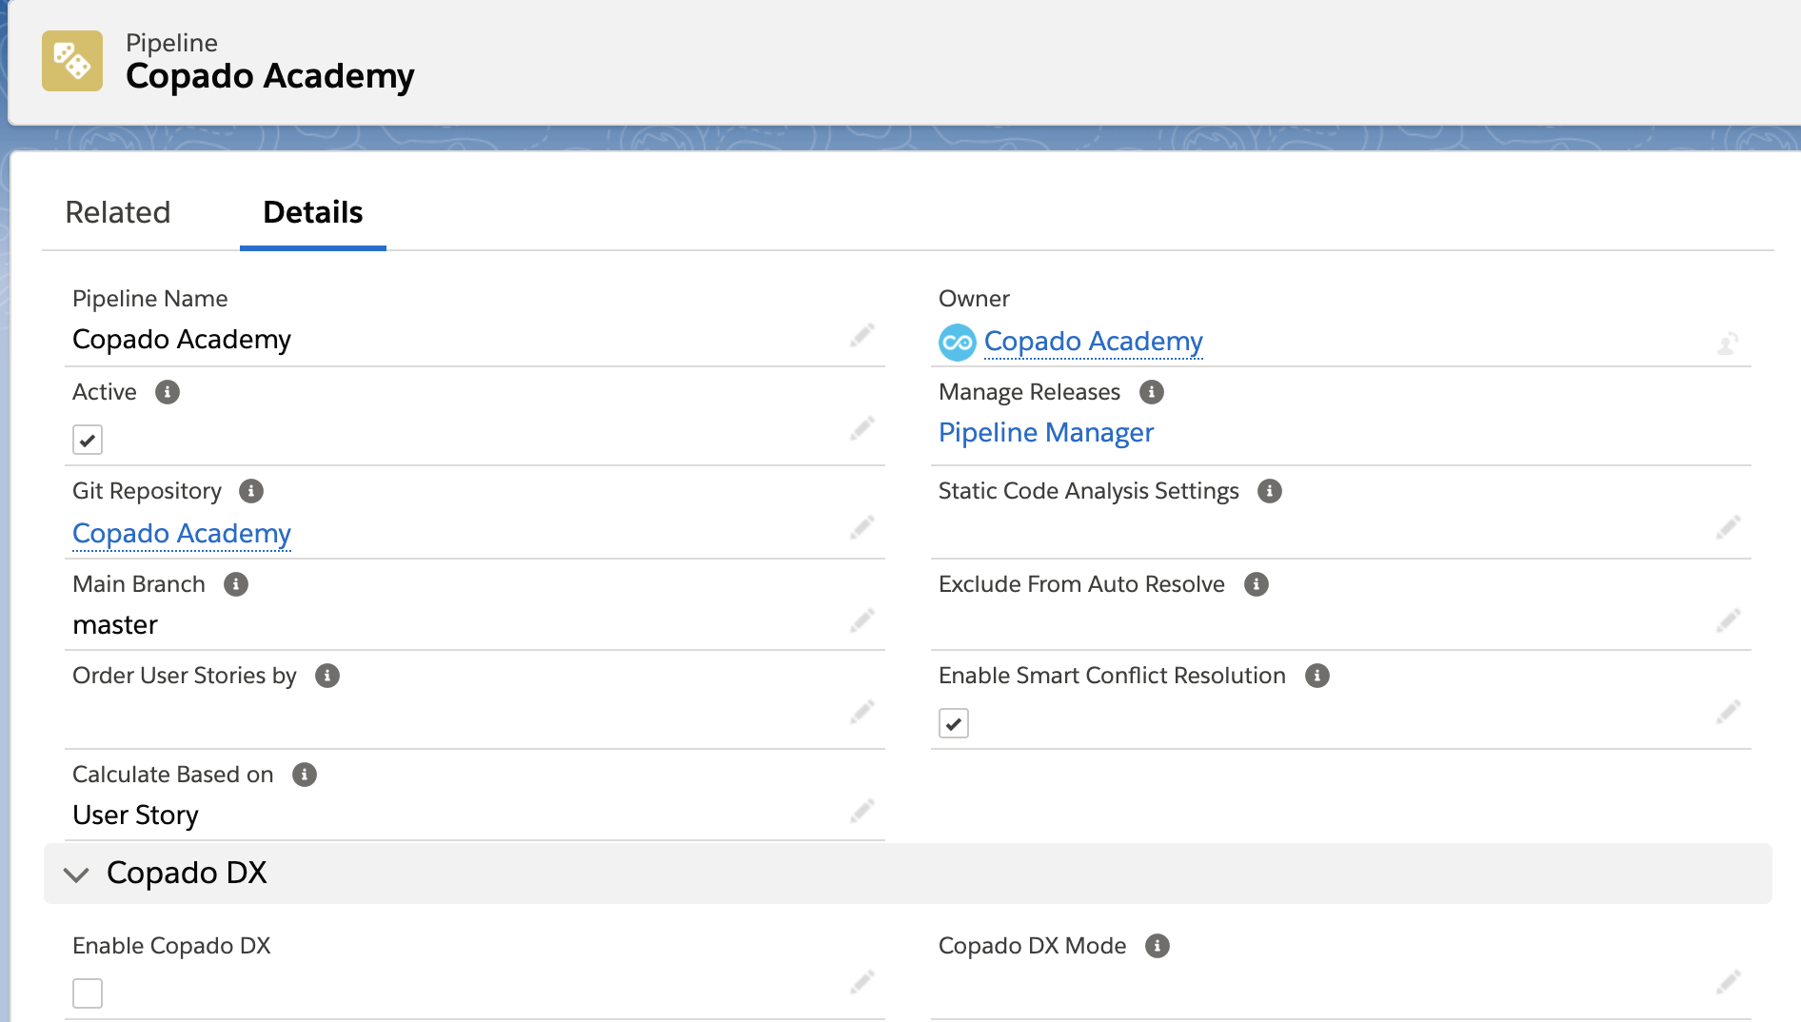The image size is (1801, 1022).
Task: Click pencil icon for Active field
Action: click(862, 428)
